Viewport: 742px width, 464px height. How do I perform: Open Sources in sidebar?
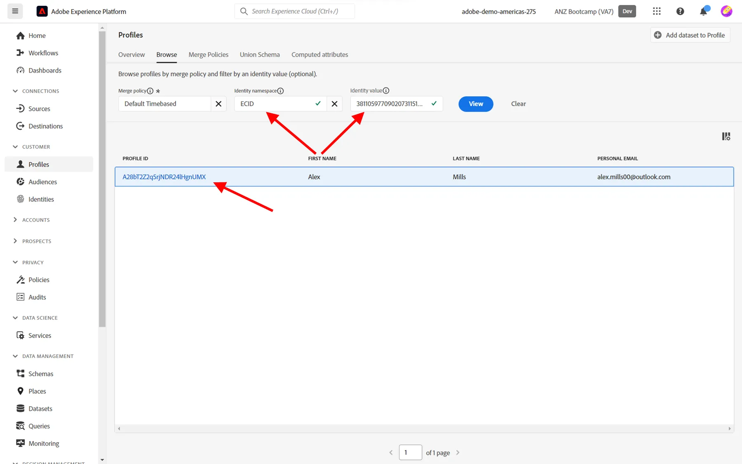click(39, 109)
